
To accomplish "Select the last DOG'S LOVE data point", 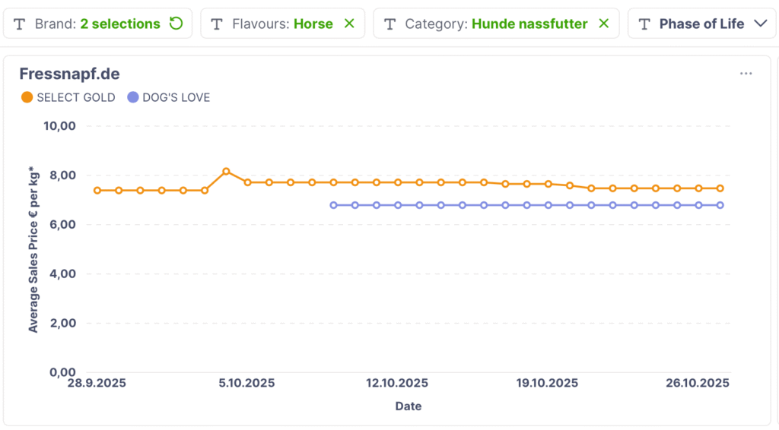I will pos(720,205).
